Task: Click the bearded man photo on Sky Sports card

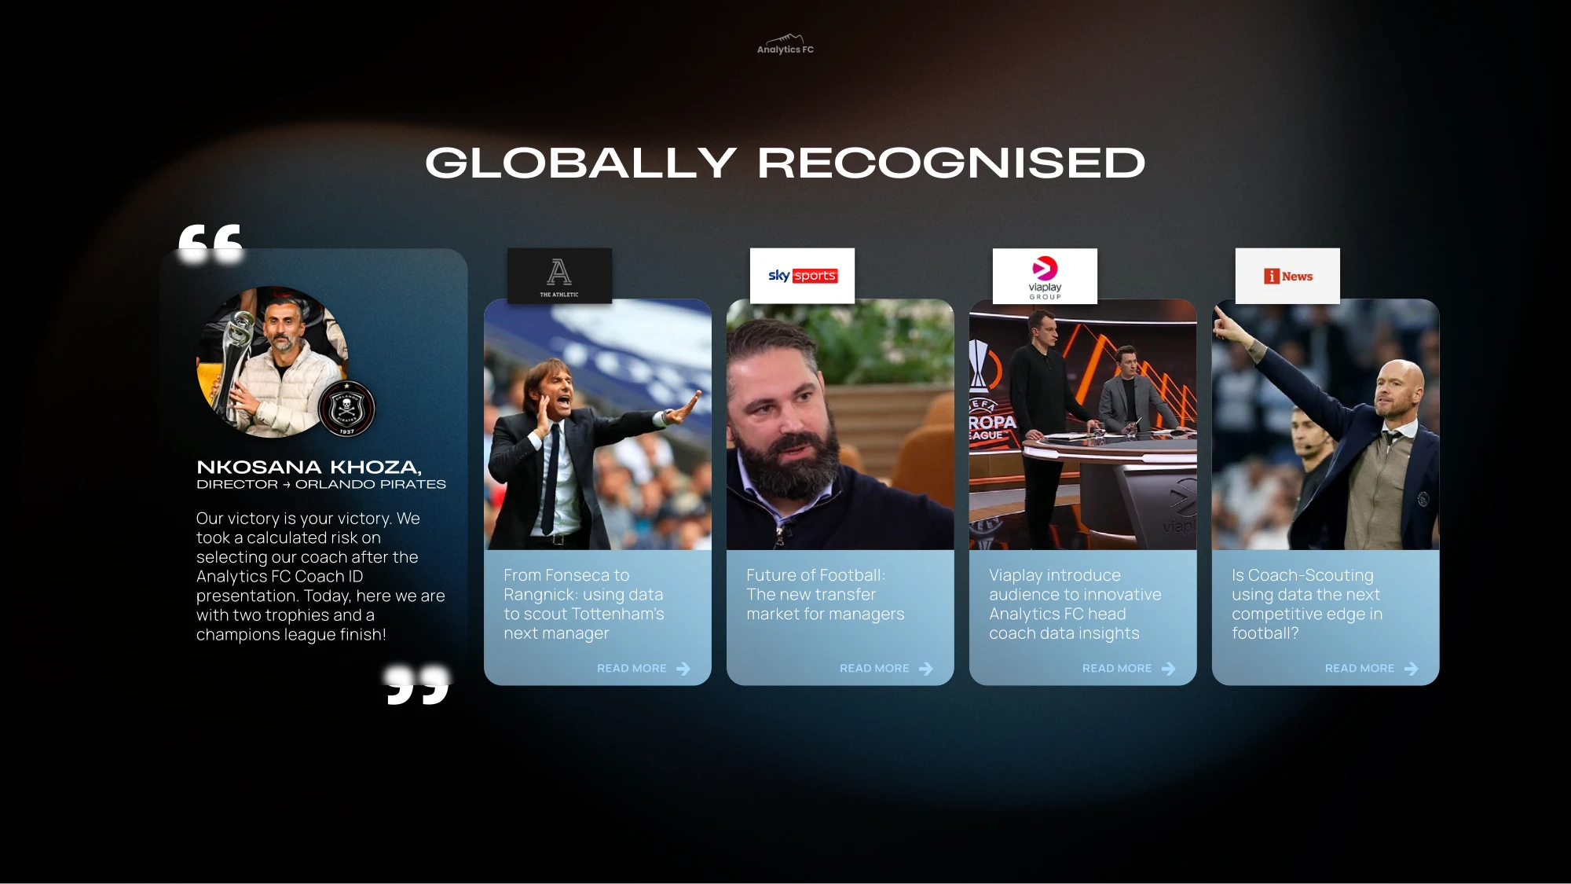Action: [x=840, y=424]
